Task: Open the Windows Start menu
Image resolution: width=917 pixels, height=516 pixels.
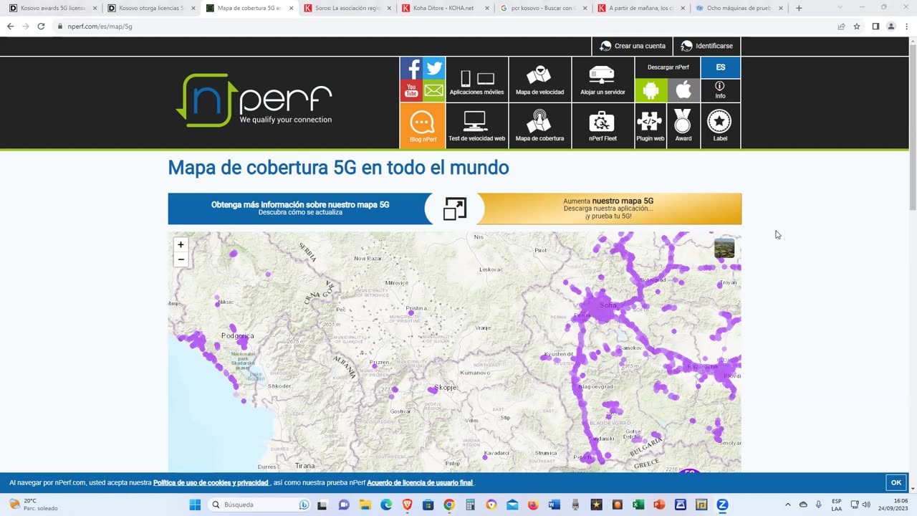Action: click(195, 505)
